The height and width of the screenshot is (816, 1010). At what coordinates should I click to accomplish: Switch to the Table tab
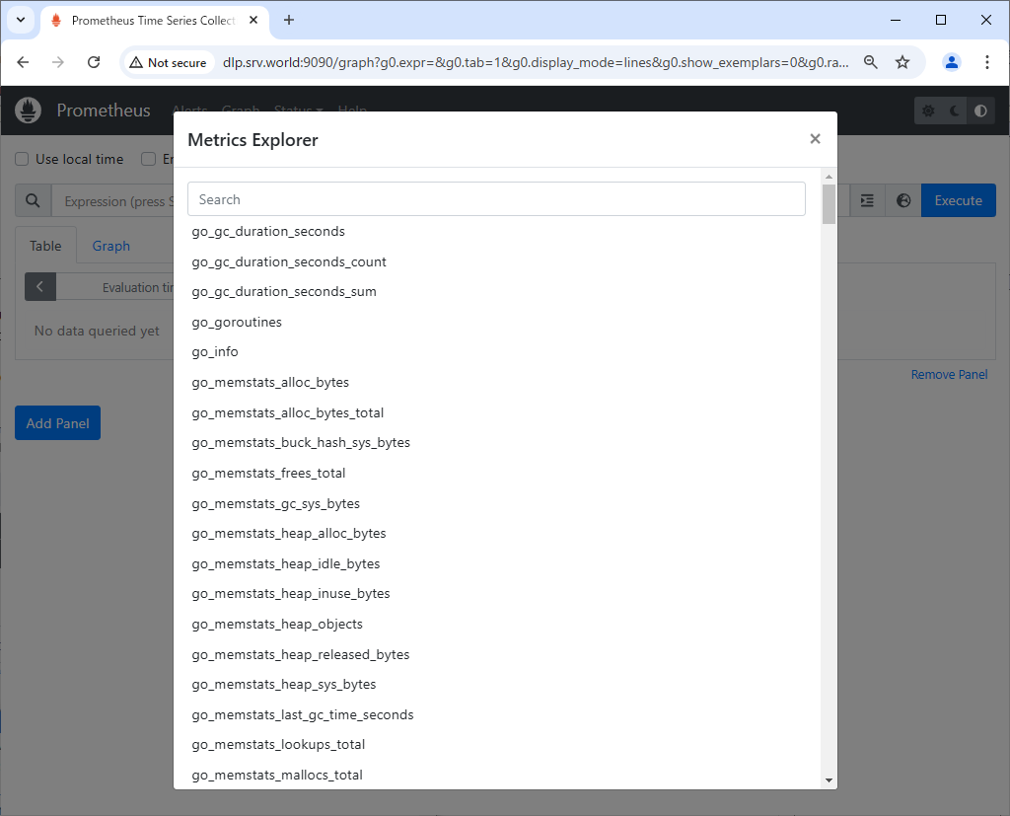(45, 246)
